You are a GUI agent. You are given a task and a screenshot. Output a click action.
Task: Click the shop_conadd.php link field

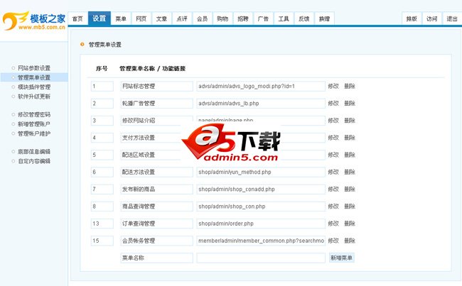261,189
